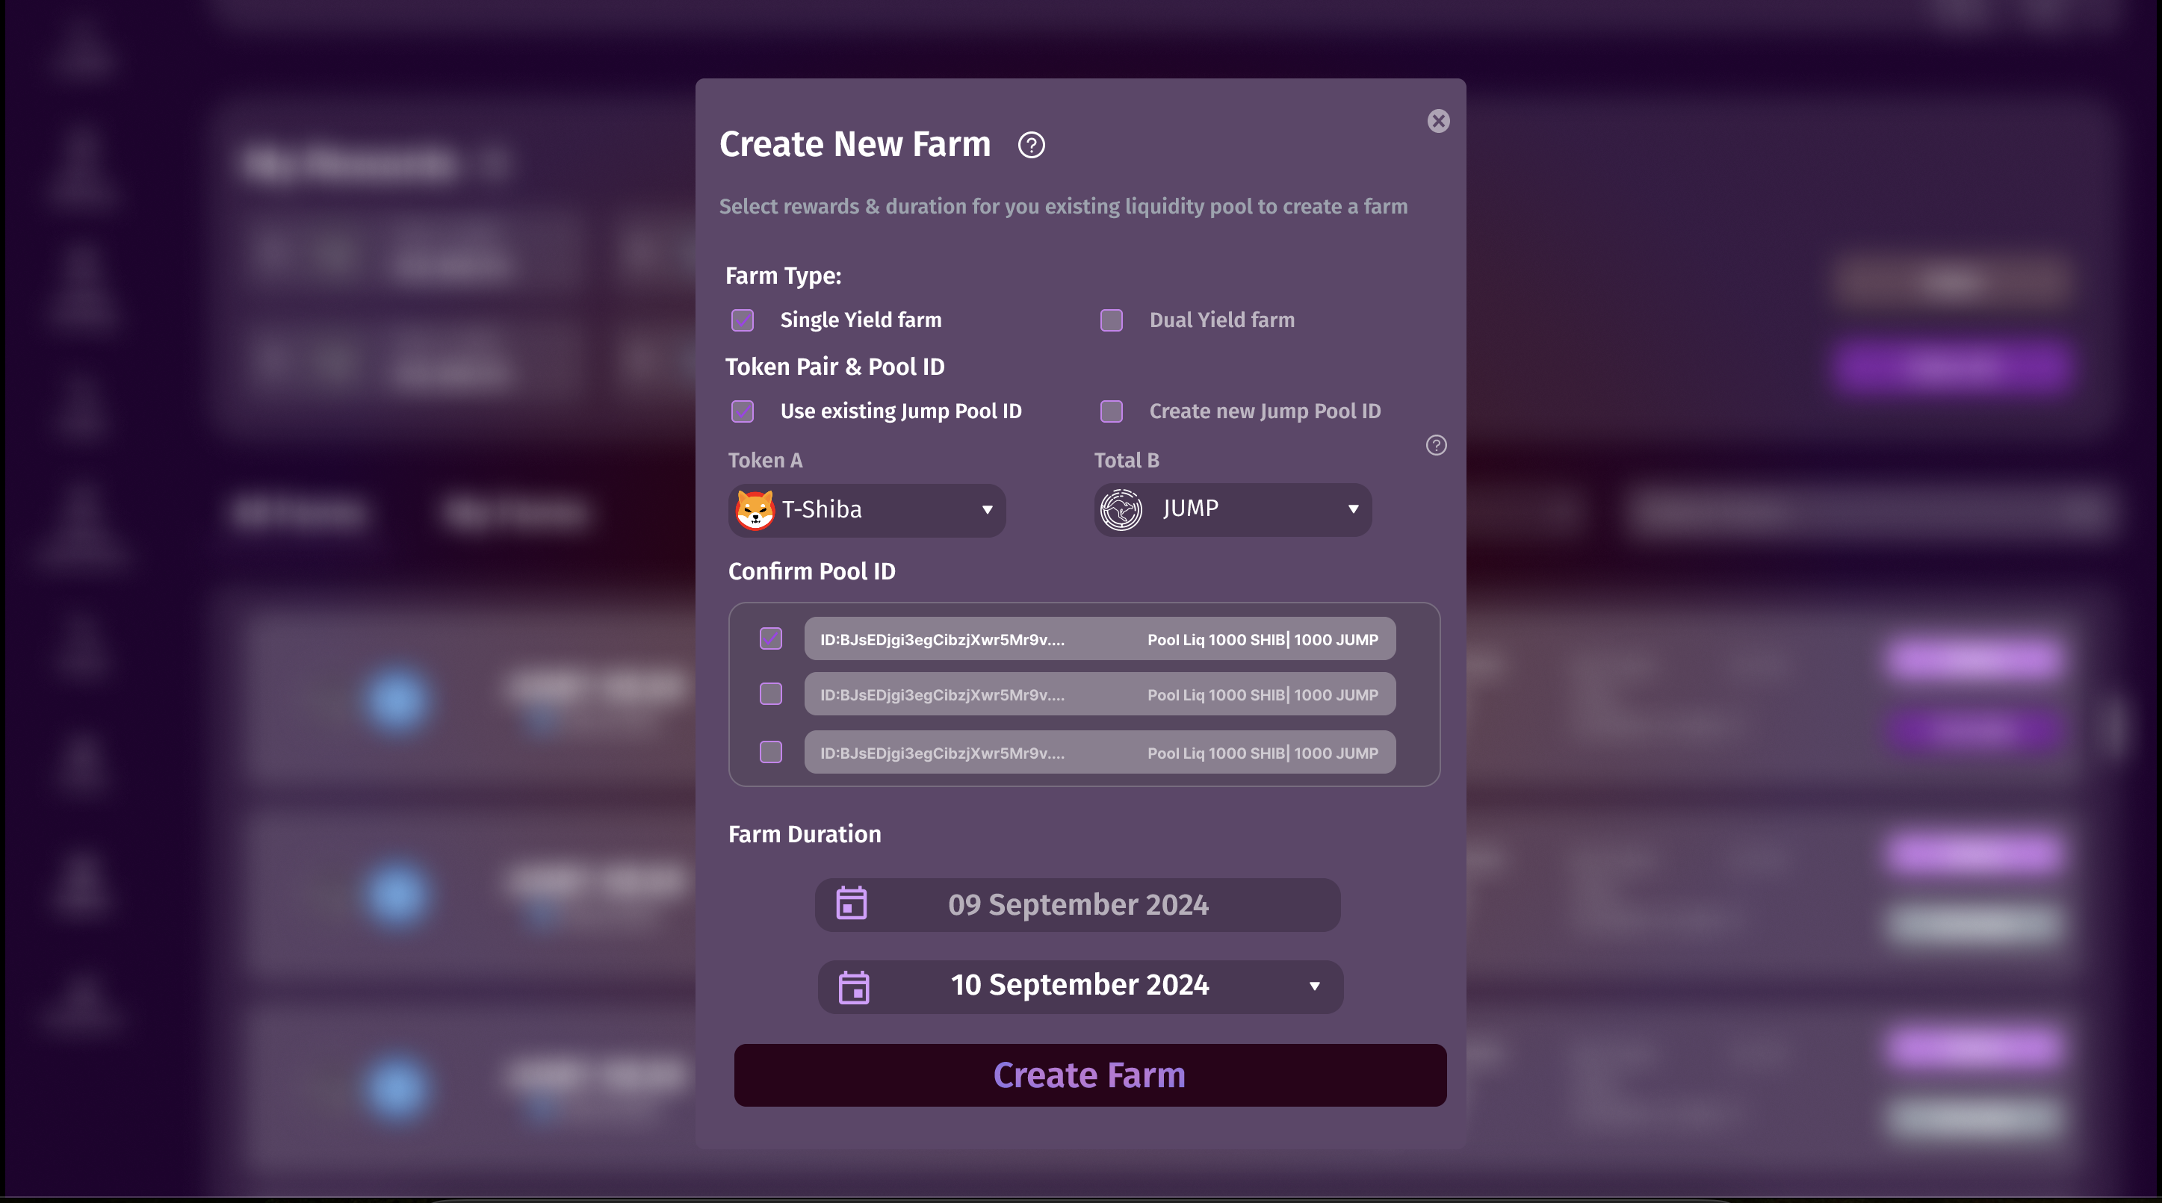Viewport: 2162px width, 1203px height.
Task: Check the Dual Yield farm option
Action: pyautogui.click(x=1111, y=320)
